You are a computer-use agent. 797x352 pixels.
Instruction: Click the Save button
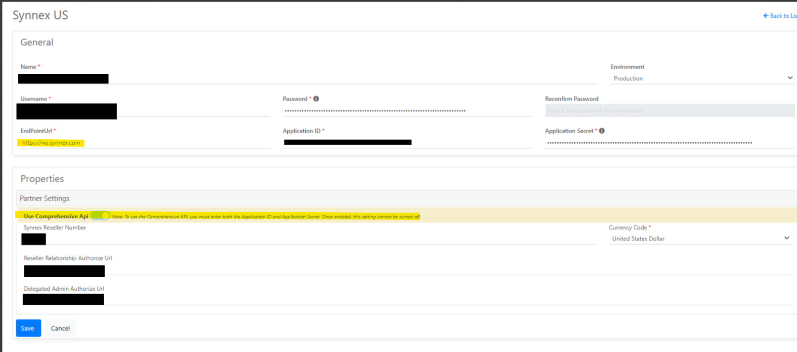[x=28, y=328]
